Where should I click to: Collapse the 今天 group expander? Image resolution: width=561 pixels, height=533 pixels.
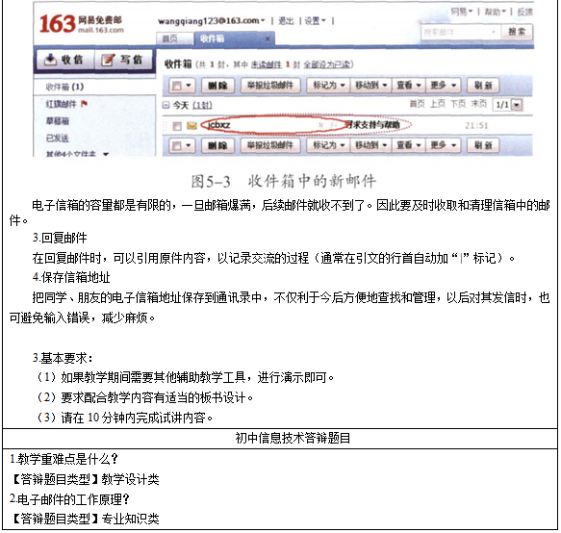166,105
